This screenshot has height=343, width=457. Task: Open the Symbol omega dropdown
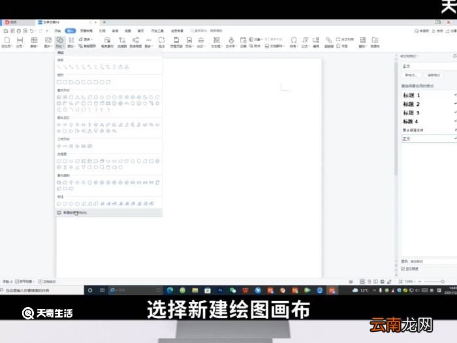pos(294,42)
